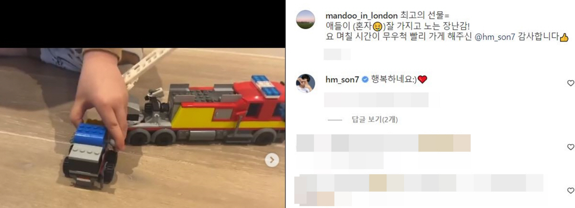Viewport: 575px width, 208px height.
Task: Click the blurred timestamp below the caption
Action: (x=337, y=54)
